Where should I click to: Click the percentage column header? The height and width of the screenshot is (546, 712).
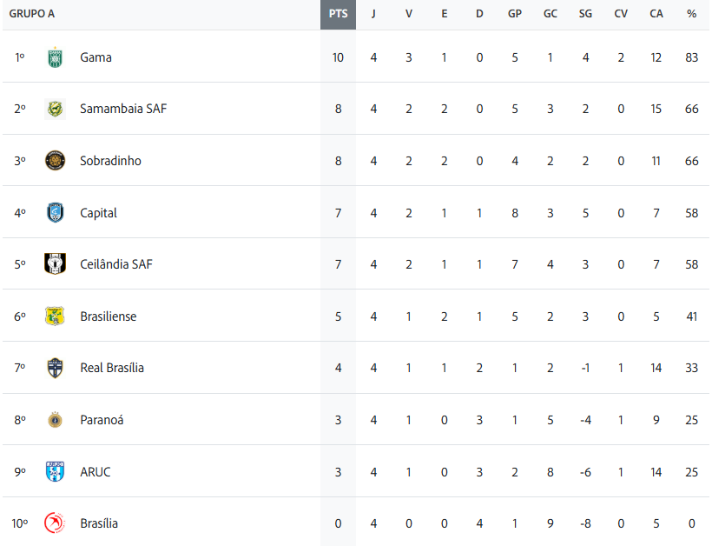691,14
